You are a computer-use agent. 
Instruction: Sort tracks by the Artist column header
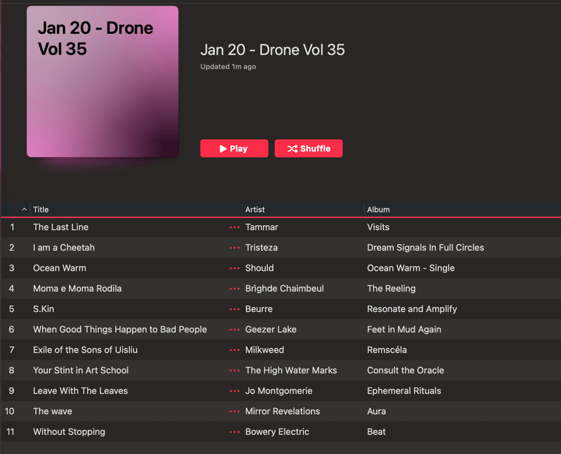pyautogui.click(x=255, y=209)
